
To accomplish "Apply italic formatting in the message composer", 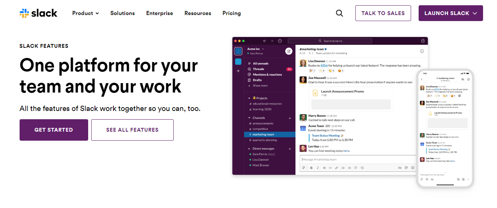I will (318, 168).
